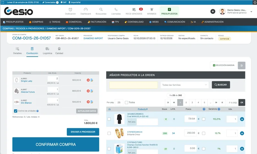Remove Single Lady line with red X
257x154 pixels.
(x=88, y=80)
